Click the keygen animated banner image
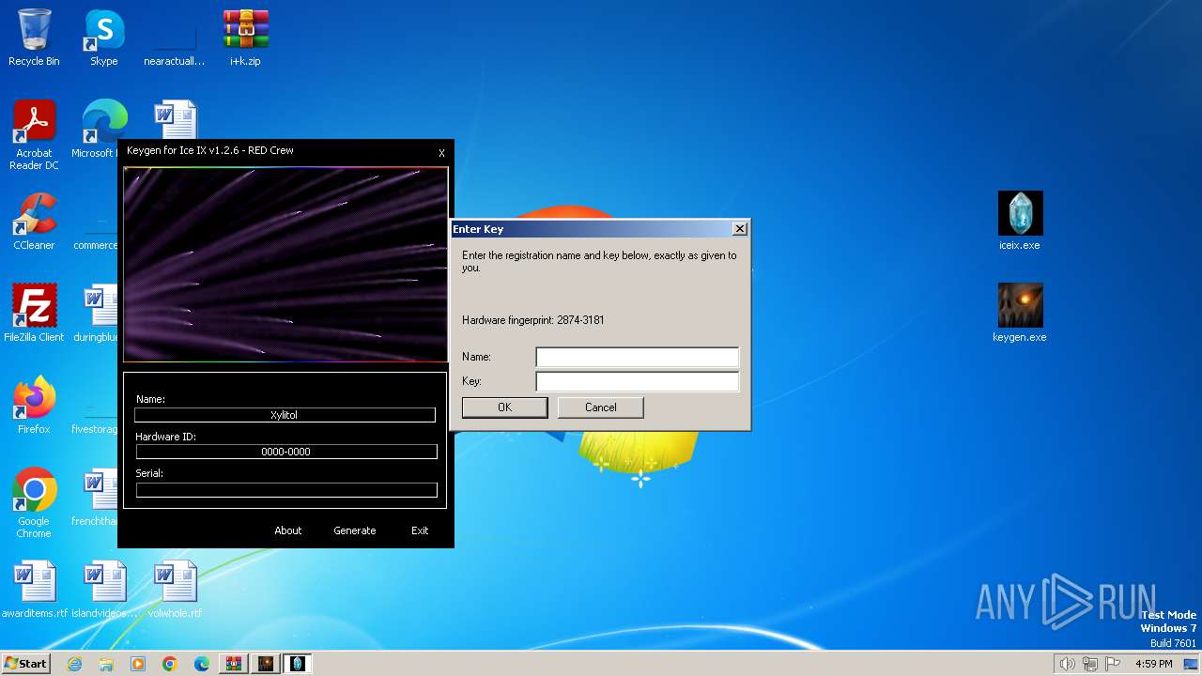This screenshot has width=1202, height=676. point(285,264)
